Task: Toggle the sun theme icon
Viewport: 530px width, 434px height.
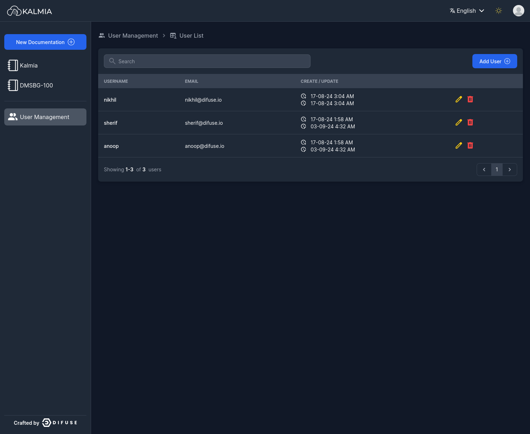Action: [x=499, y=11]
